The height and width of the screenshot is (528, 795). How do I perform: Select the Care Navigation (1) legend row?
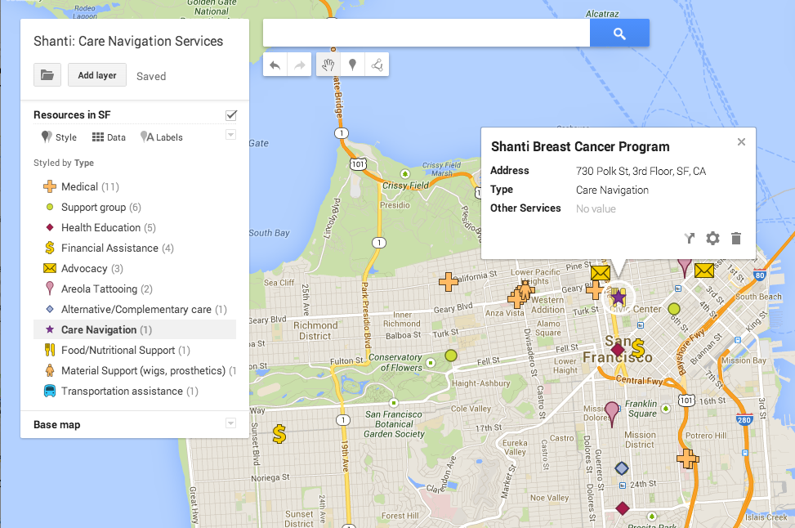(134, 329)
